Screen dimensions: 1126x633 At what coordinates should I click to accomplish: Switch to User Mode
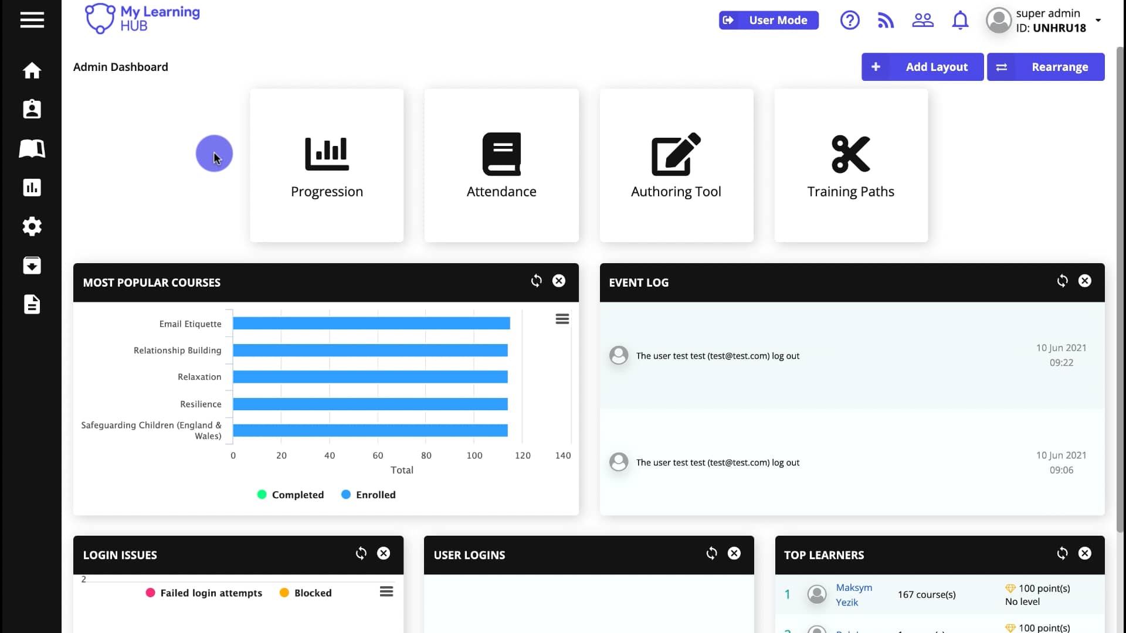[x=768, y=19]
